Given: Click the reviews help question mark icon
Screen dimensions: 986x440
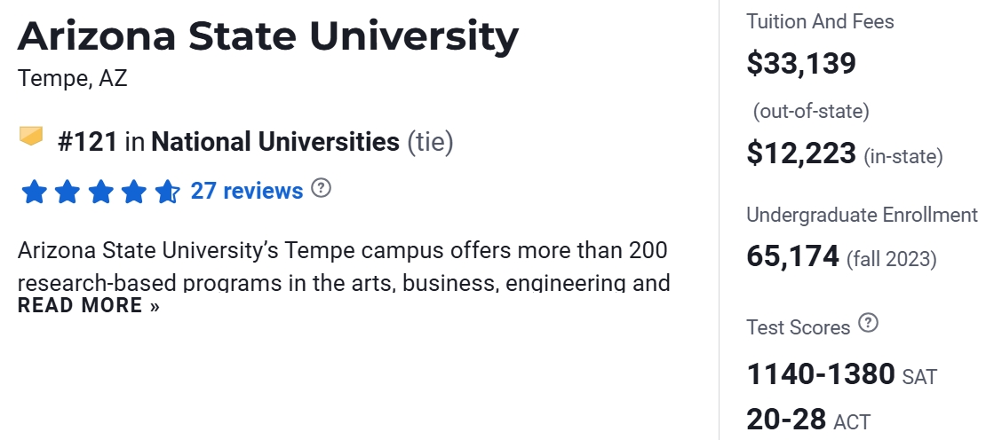Looking at the screenshot, I should [322, 188].
